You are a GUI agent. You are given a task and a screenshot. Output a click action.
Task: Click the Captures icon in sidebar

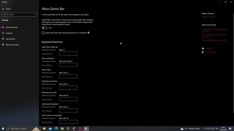pos(3,33)
